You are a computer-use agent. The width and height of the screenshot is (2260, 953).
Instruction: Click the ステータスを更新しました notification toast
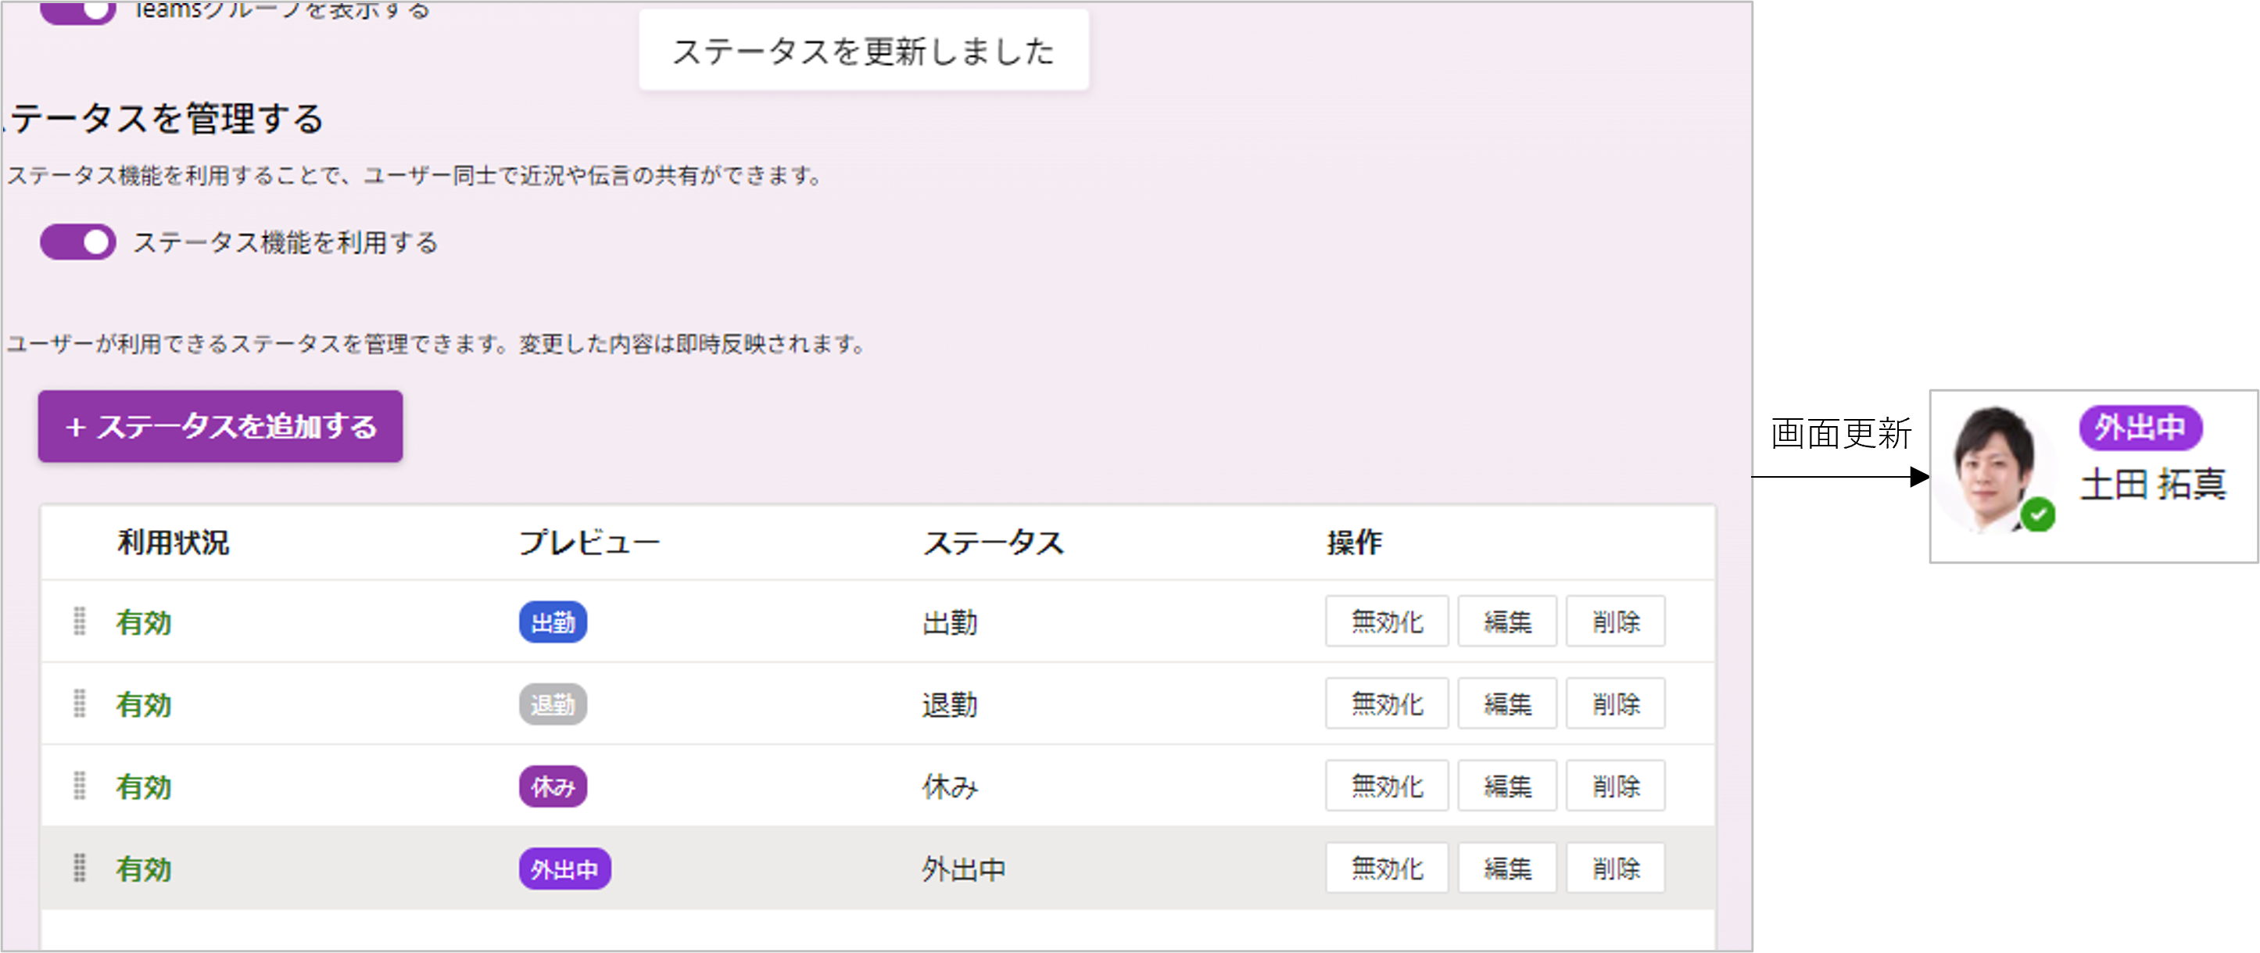click(x=863, y=50)
